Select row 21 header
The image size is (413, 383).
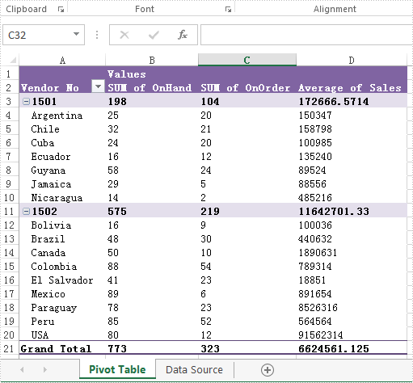pyautogui.click(x=9, y=349)
